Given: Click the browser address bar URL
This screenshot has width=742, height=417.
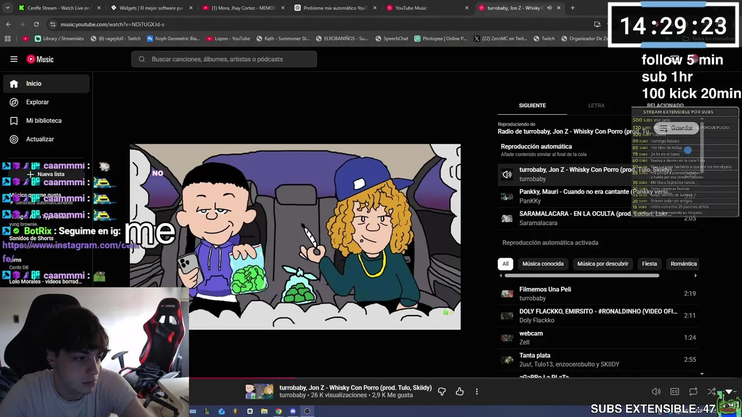Looking at the screenshot, I should pyautogui.click(x=112, y=24).
